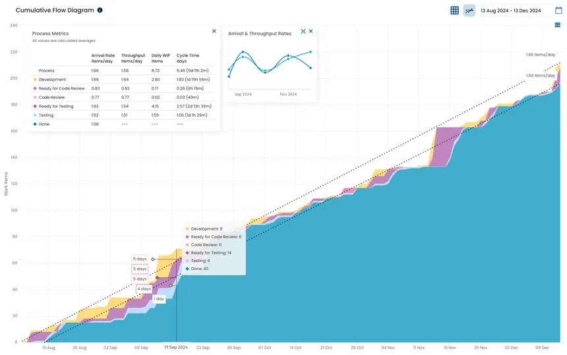Image resolution: width=567 pixels, height=355 pixels.
Task: Select Ready for Code Review row label
Action: pyautogui.click(x=62, y=88)
